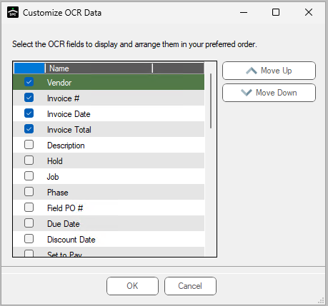This screenshot has height=306, width=328.
Task: Select the Phase row text
Action: pos(58,193)
